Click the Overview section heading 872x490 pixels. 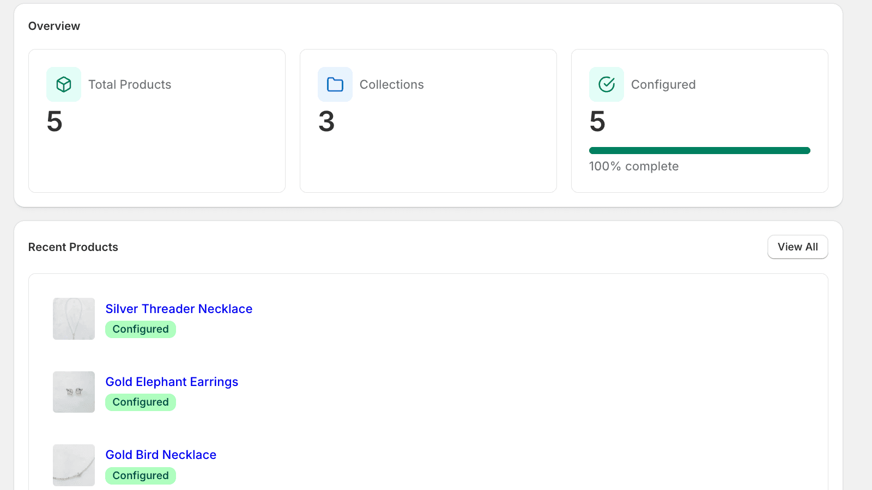click(x=54, y=26)
